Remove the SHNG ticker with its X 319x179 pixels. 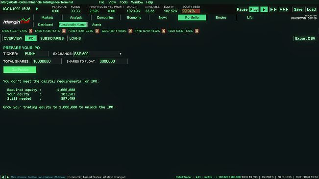click(x=30, y=31)
